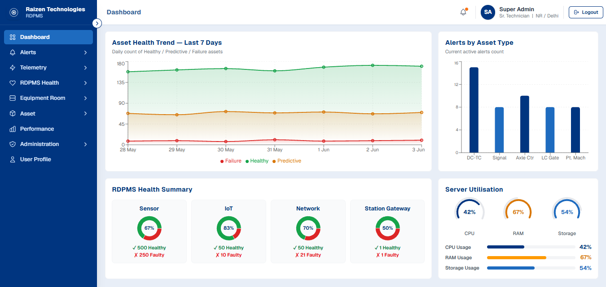Click the Signal bar in alerts chart
Image resolution: width=606 pixels, height=287 pixels.
coord(499,130)
